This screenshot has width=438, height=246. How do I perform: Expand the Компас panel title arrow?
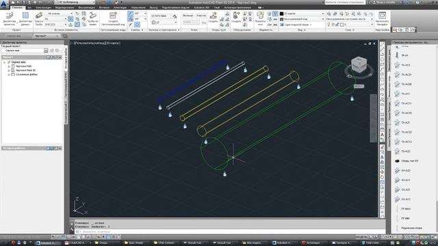(142, 30)
